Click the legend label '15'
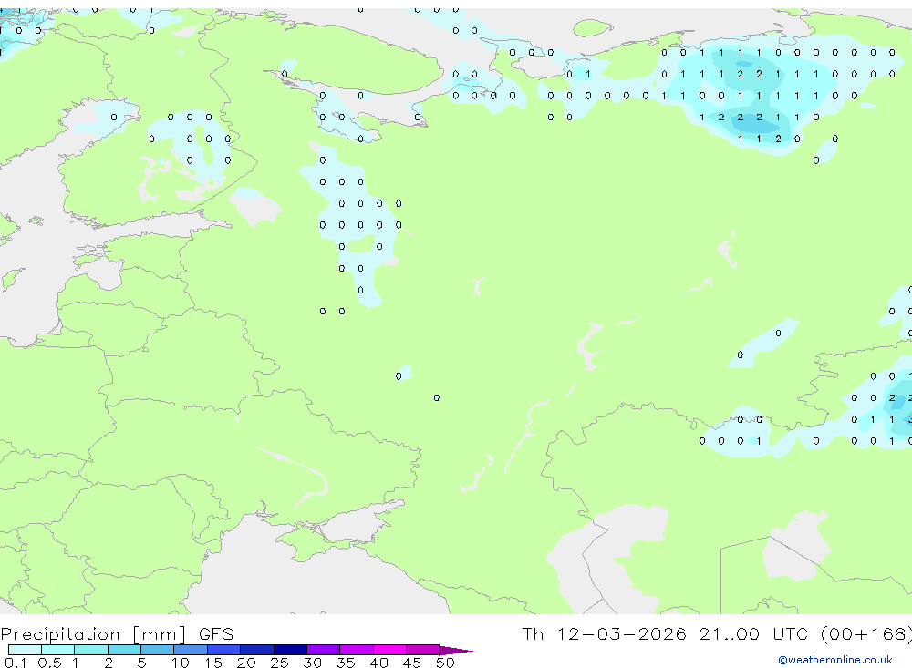 tap(213, 663)
